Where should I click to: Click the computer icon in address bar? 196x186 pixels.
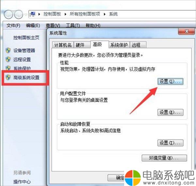click(32, 14)
